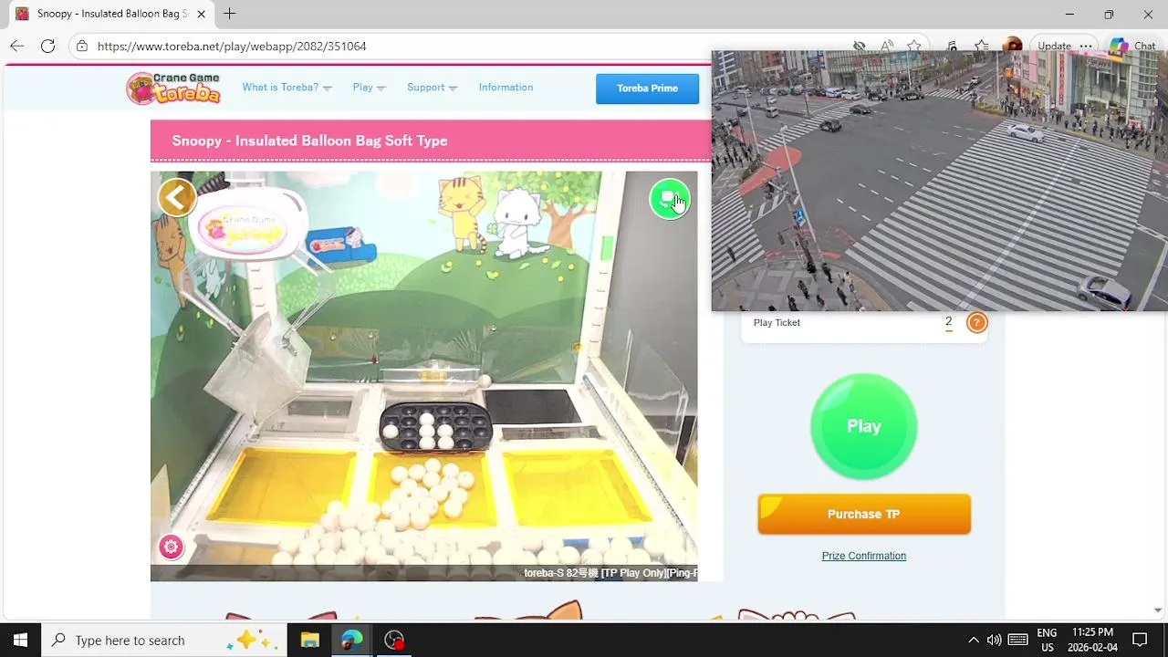
Task: Open the Copilot Chat button
Action: tap(1132, 46)
